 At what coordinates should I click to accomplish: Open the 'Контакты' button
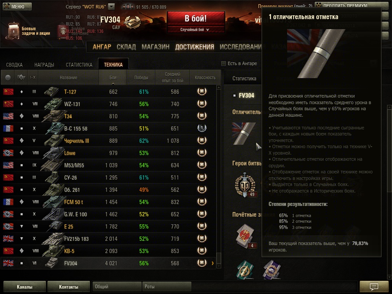coord(69,286)
